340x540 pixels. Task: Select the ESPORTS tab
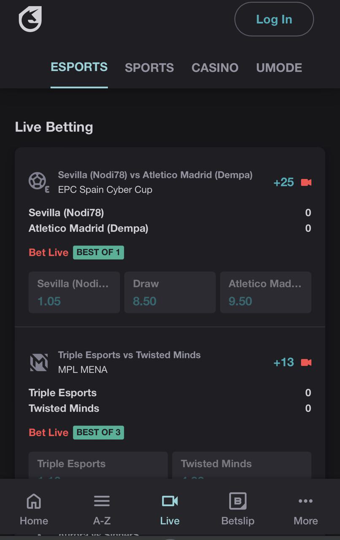79,67
